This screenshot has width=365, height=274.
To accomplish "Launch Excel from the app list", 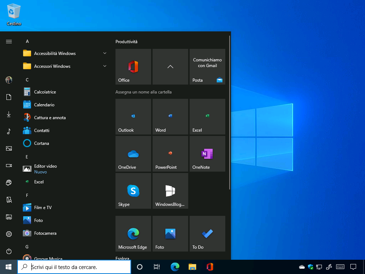I will [x=65, y=182].
